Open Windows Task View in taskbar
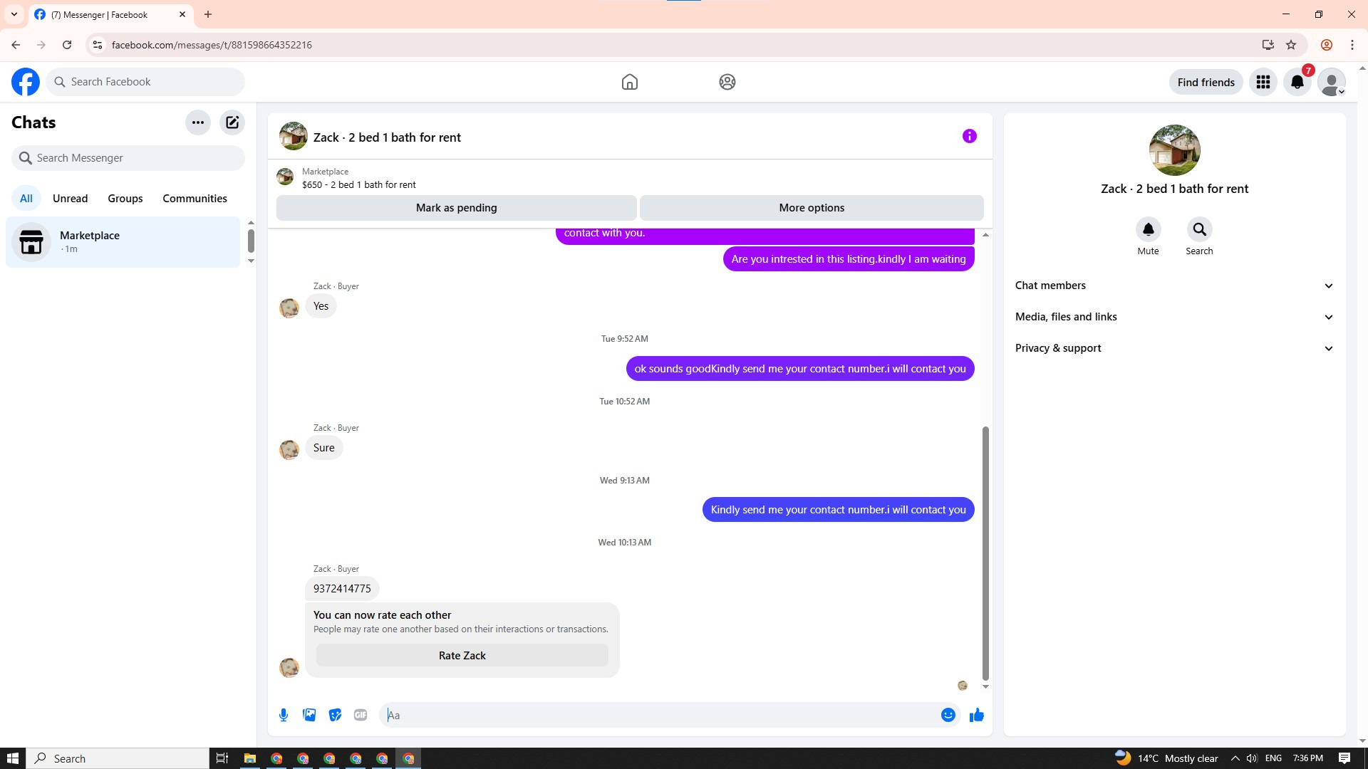Screen dimensions: 1368x769 (x=222, y=758)
